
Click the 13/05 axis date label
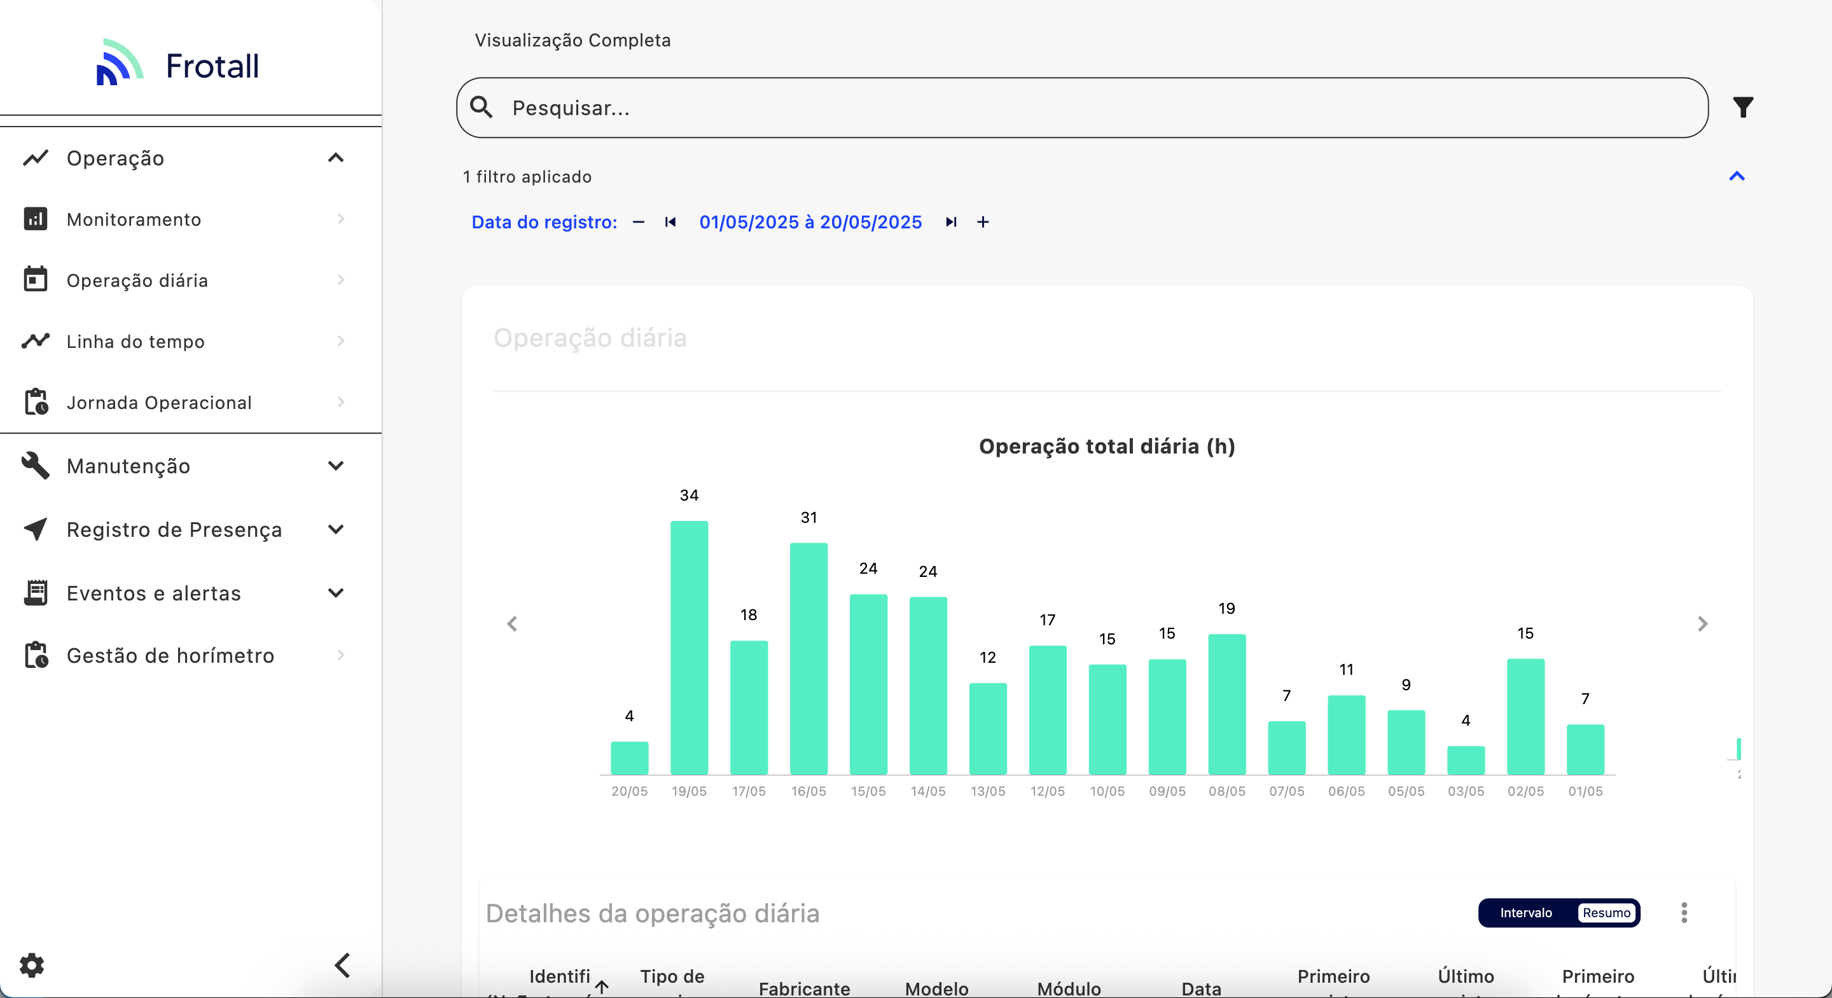pos(988,791)
